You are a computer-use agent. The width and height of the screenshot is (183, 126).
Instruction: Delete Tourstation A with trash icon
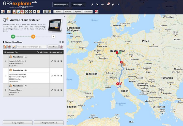[x=61, y=61]
